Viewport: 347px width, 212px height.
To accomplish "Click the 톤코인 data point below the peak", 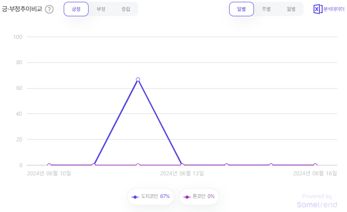I will point(138,165).
